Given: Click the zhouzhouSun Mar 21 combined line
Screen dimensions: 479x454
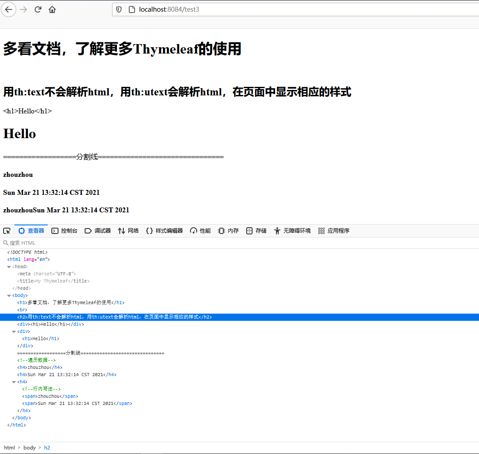Looking at the screenshot, I should tap(66, 210).
